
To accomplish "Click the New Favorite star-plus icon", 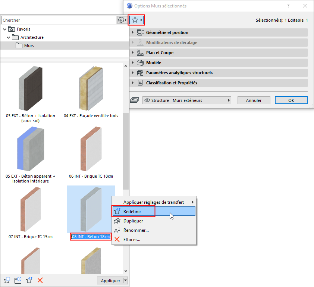I will coord(6,280).
